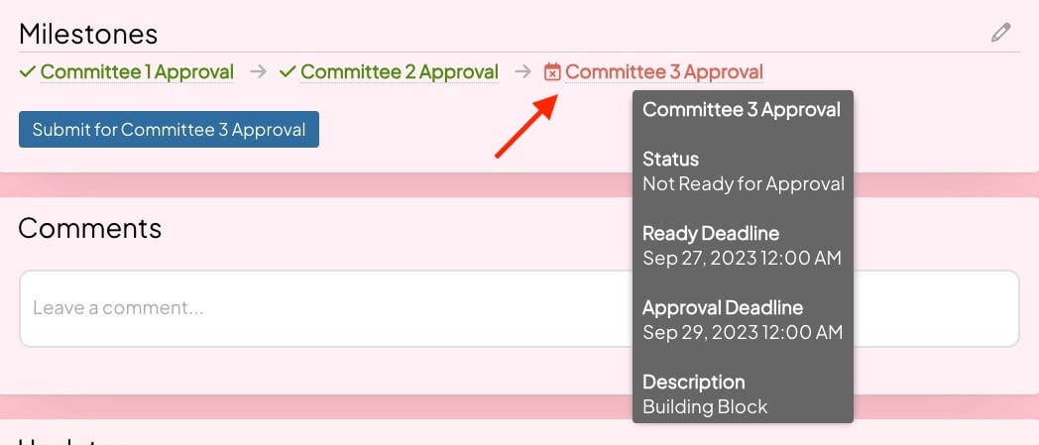Click the Sep 27, 2023 ready deadline date
This screenshot has height=445, width=1039.
click(x=742, y=259)
